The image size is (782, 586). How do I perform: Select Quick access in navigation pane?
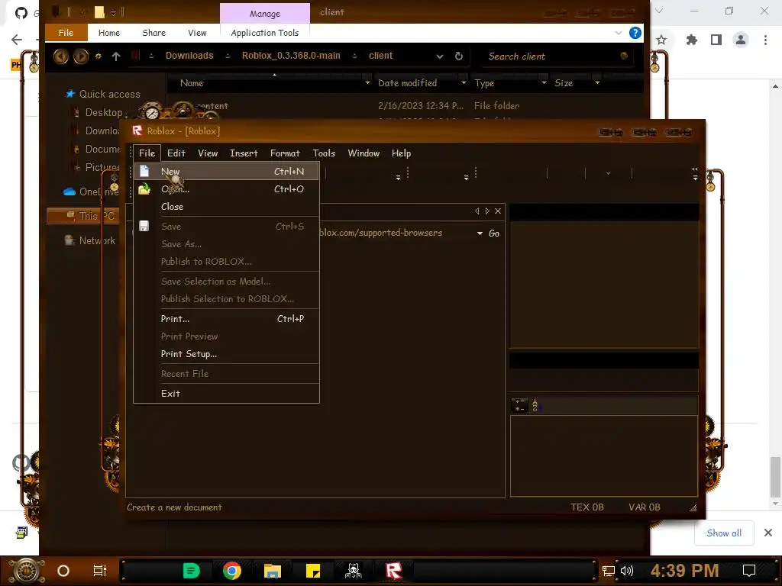coord(109,94)
